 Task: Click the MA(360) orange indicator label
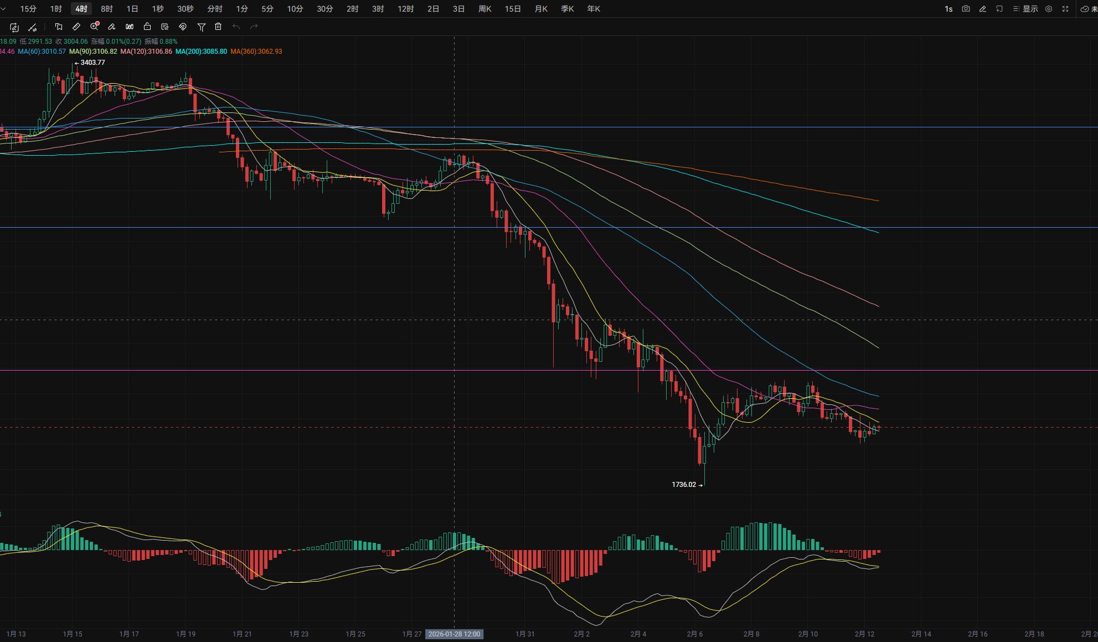(256, 52)
